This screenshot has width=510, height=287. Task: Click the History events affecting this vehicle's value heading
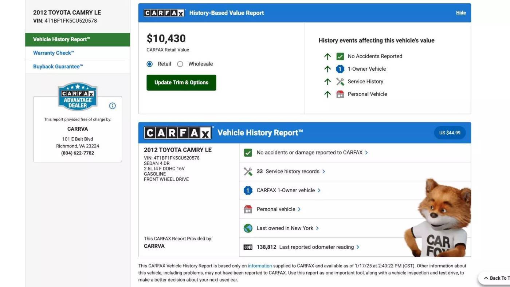pos(377,40)
